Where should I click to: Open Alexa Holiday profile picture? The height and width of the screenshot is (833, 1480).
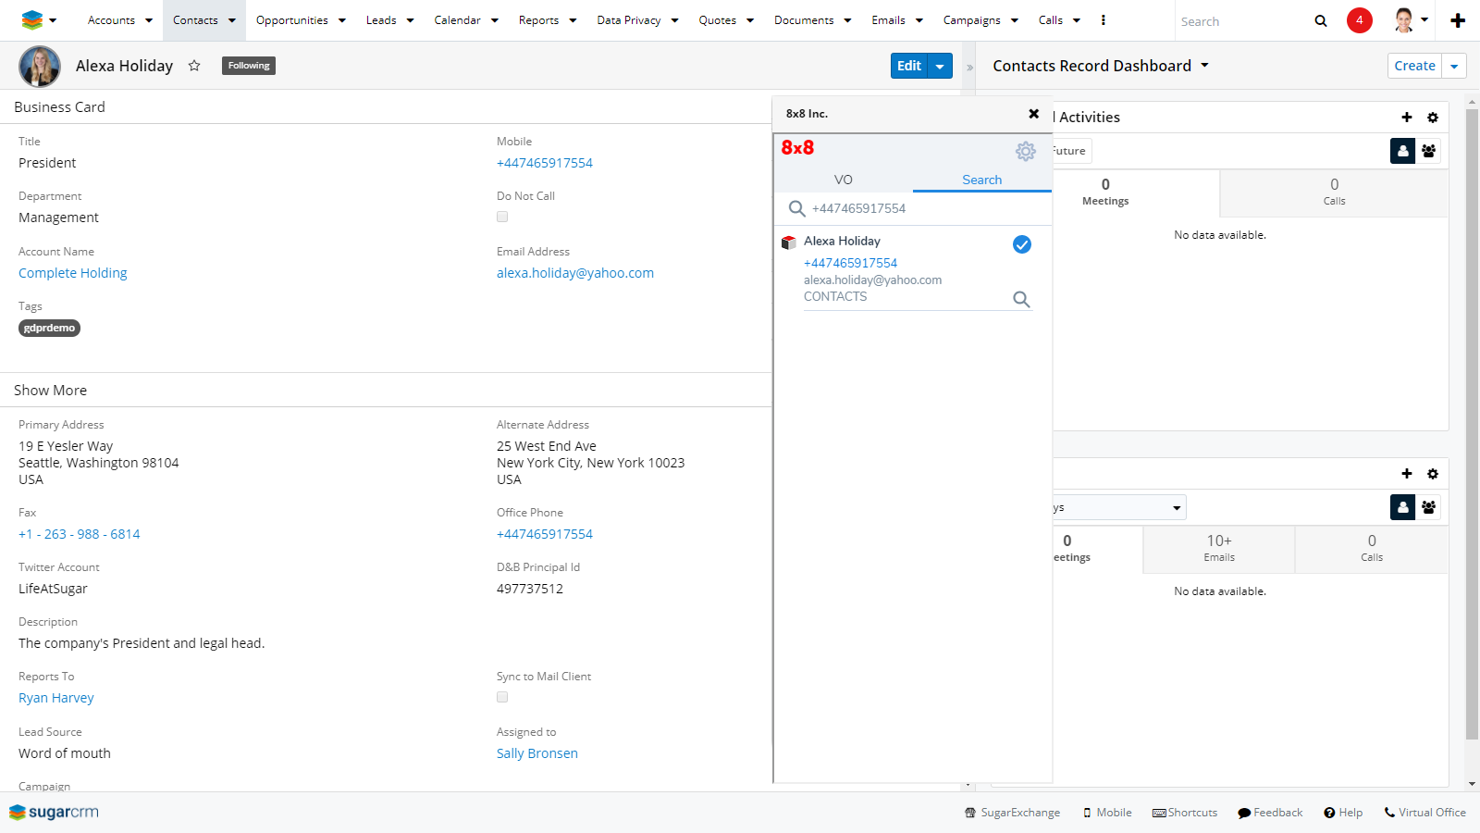point(40,67)
